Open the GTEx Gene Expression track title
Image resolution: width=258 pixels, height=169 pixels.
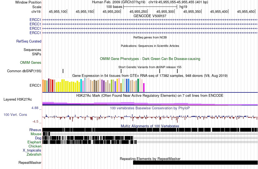tap(150, 76)
